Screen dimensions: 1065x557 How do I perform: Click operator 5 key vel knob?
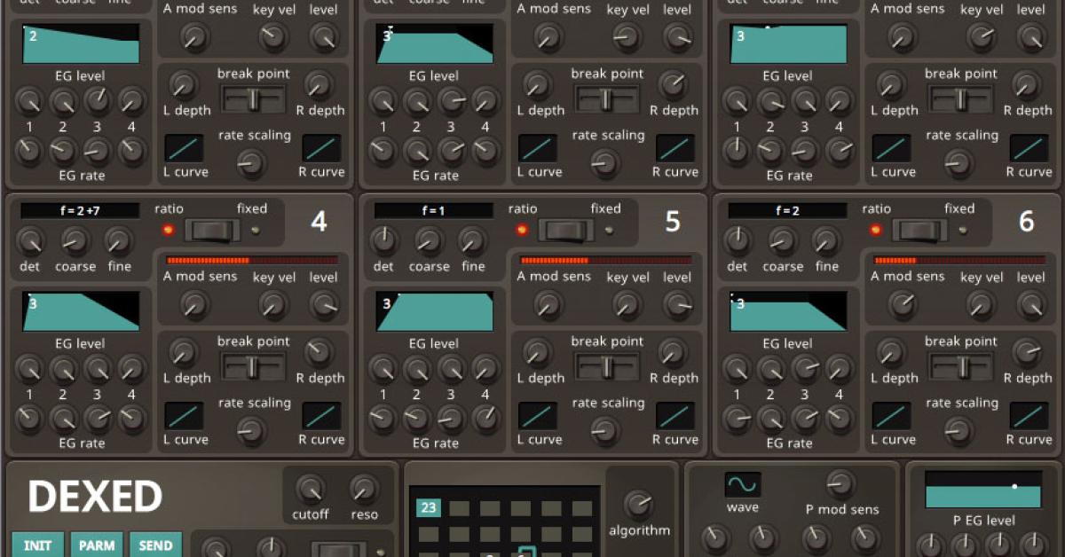pyautogui.click(x=627, y=304)
